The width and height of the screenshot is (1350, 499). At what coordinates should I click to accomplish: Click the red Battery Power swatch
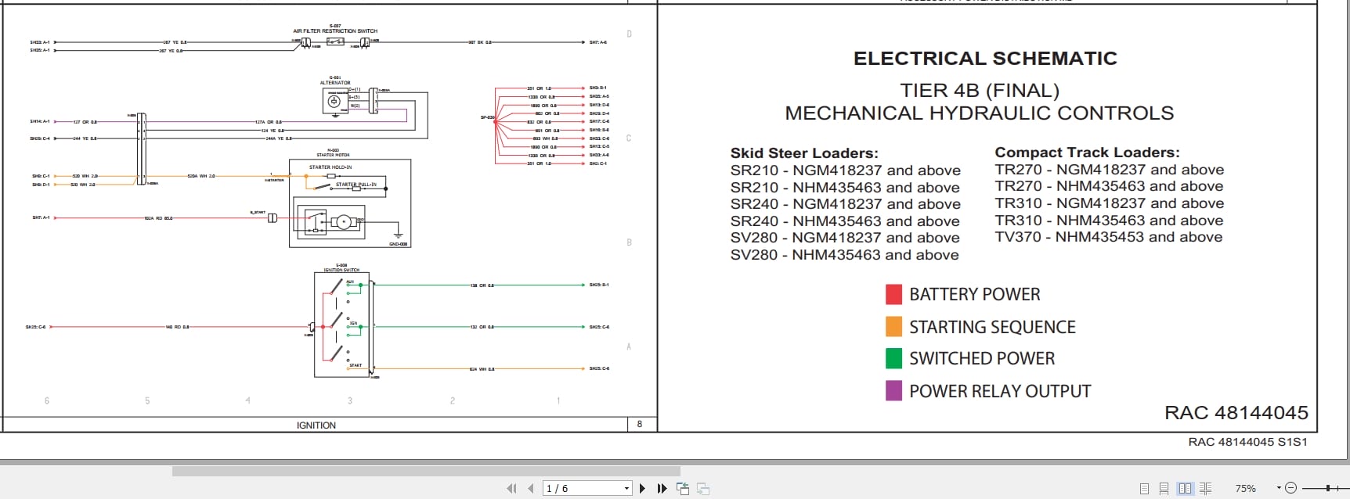893,294
